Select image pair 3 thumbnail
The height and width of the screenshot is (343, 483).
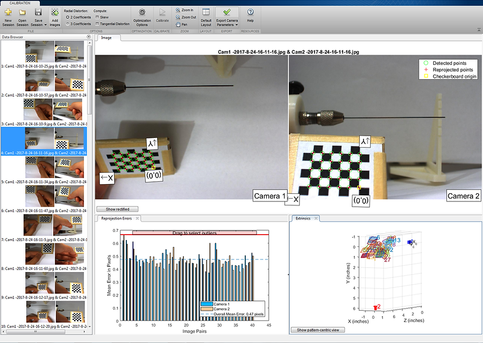(x=53, y=110)
